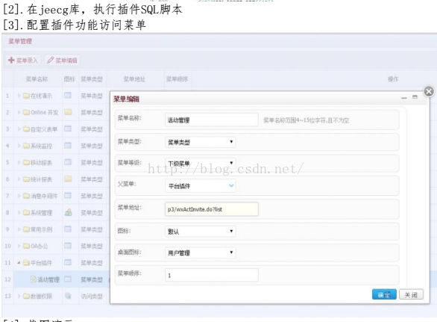Open the 父菜单 combo showing 平台插件

point(201,186)
